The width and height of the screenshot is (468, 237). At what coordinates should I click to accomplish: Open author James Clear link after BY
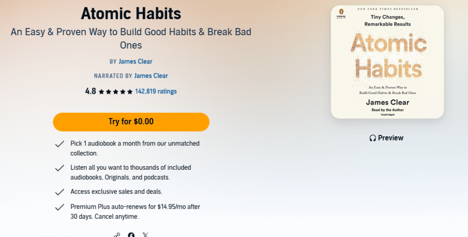(135, 61)
